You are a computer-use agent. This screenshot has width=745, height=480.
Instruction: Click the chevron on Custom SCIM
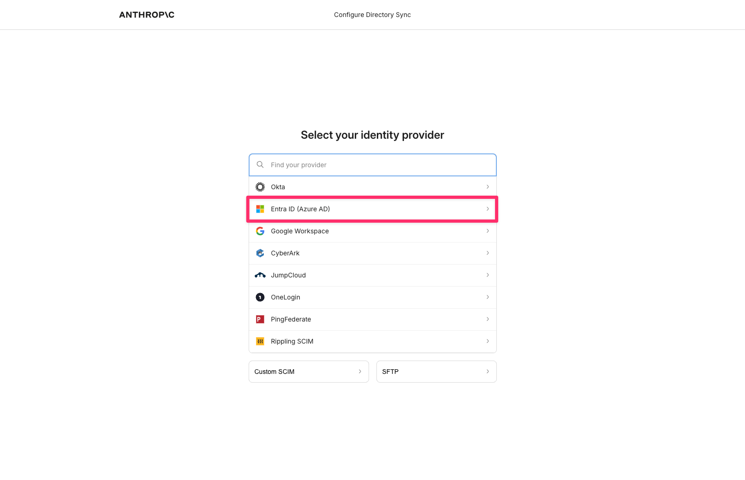coord(360,372)
